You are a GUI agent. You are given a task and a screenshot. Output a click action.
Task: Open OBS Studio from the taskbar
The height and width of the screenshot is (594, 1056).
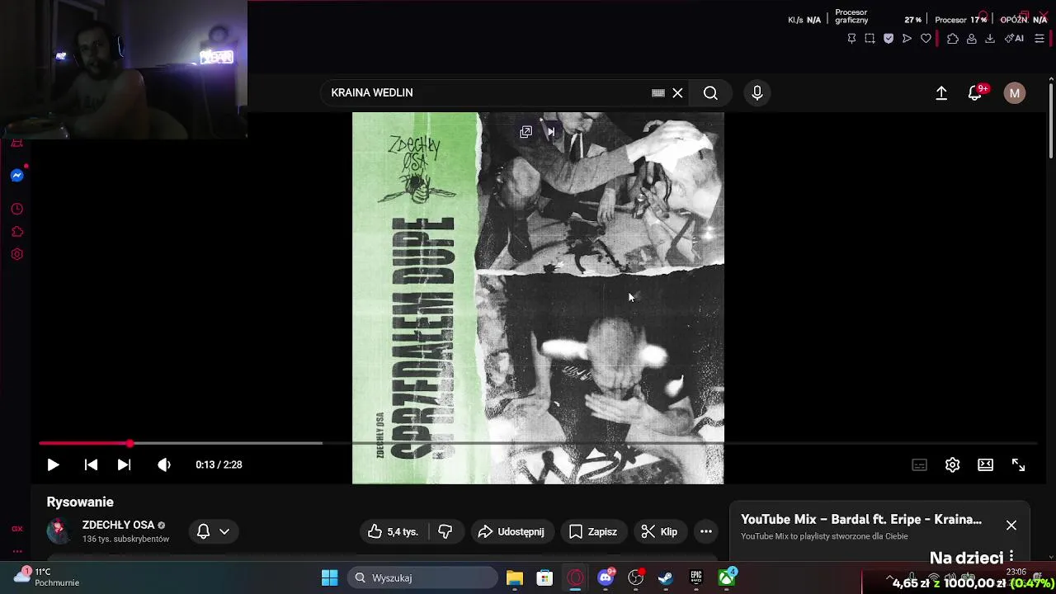(635, 577)
